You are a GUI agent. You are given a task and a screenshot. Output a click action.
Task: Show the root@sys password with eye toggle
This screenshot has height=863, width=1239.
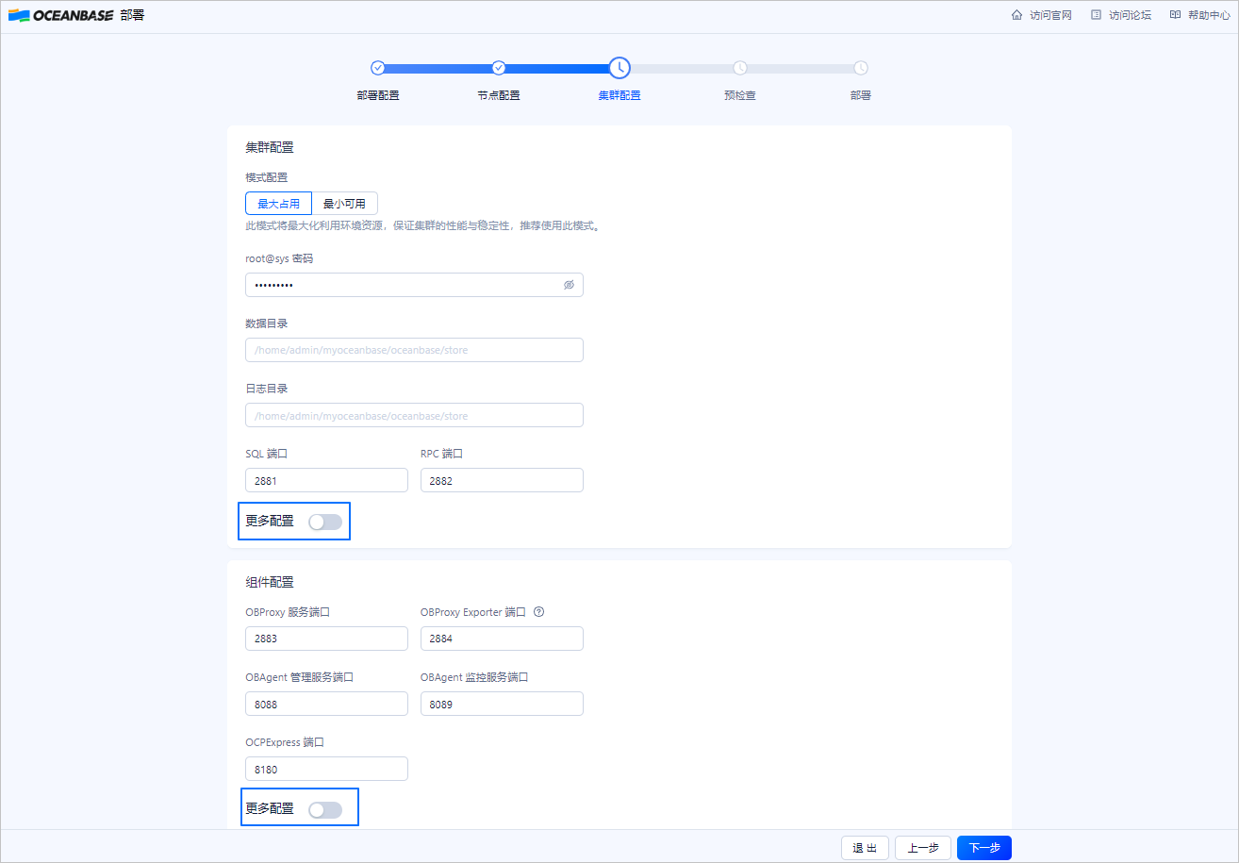click(x=569, y=284)
